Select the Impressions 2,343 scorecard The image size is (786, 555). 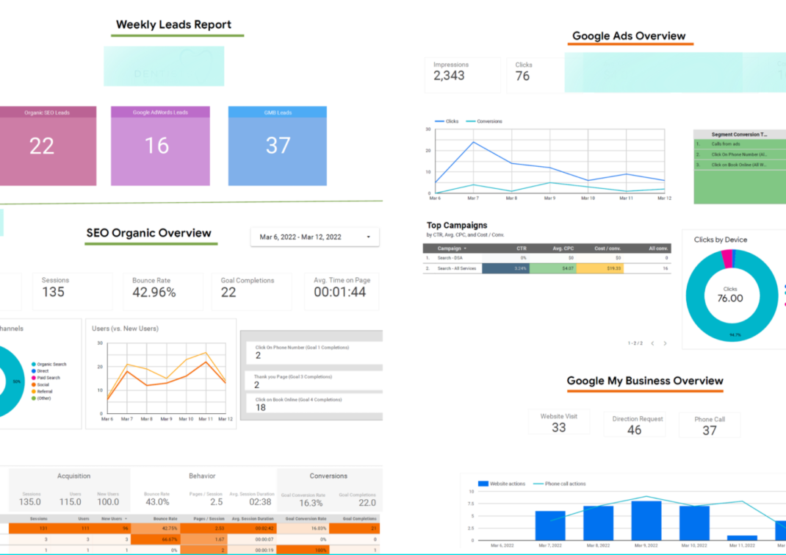463,75
